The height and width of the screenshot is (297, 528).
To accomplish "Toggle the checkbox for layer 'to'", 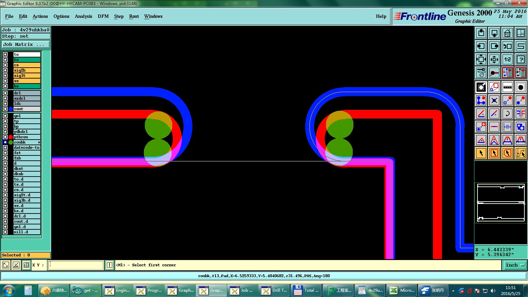I will (x=5, y=54).
